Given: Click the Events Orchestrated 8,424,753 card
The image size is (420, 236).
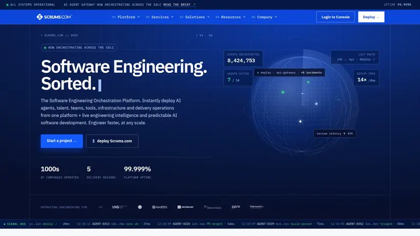Looking at the screenshot, I should point(243,58).
